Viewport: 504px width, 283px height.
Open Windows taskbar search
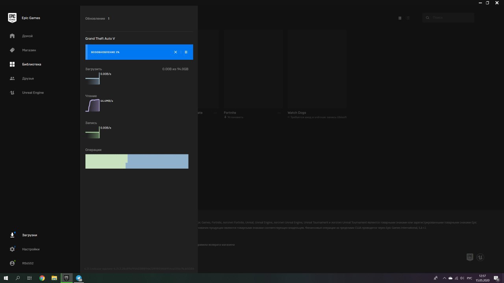coord(18,278)
